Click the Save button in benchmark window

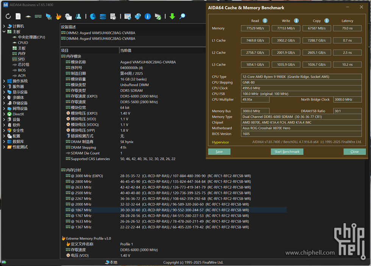click(219, 152)
